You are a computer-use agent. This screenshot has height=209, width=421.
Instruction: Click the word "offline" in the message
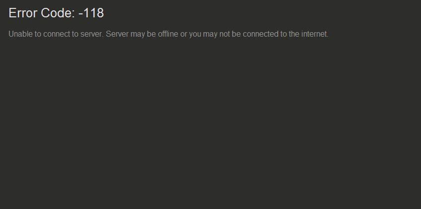pyautogui.click(x=168, y=34)
